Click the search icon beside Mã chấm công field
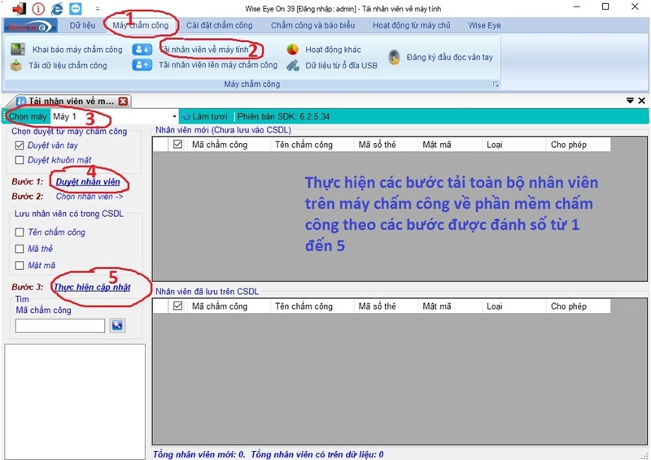 [118, 325]
